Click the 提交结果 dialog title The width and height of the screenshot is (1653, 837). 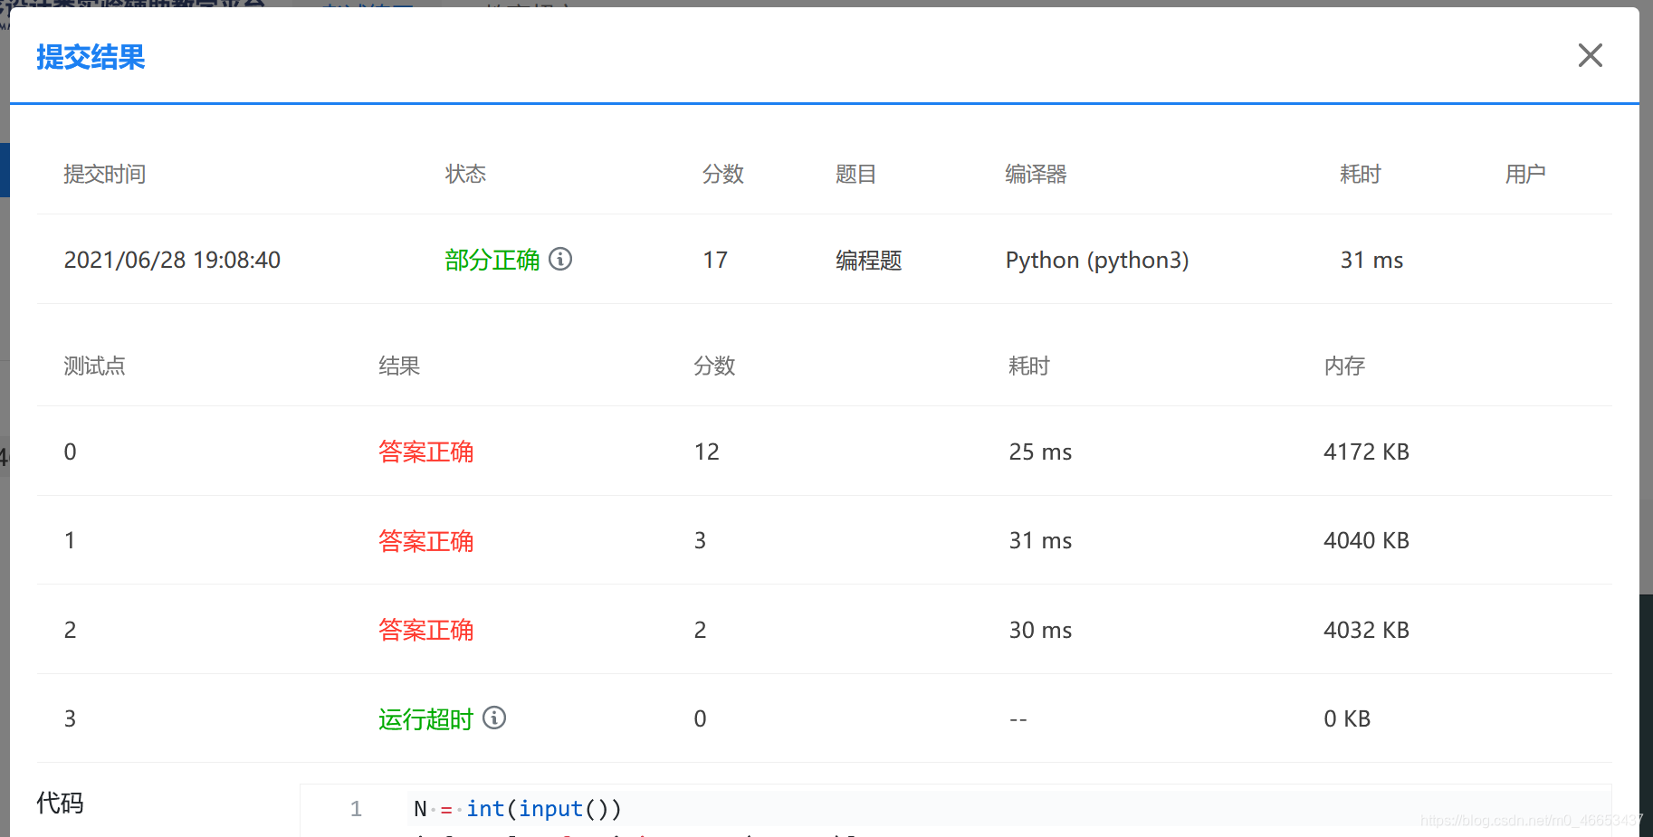pos(91,57)
